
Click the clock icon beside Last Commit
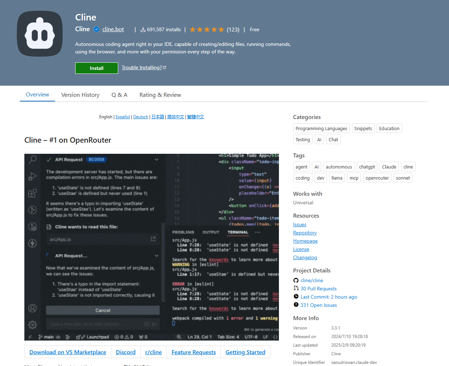pyautogui.click(x=296, y=296)
